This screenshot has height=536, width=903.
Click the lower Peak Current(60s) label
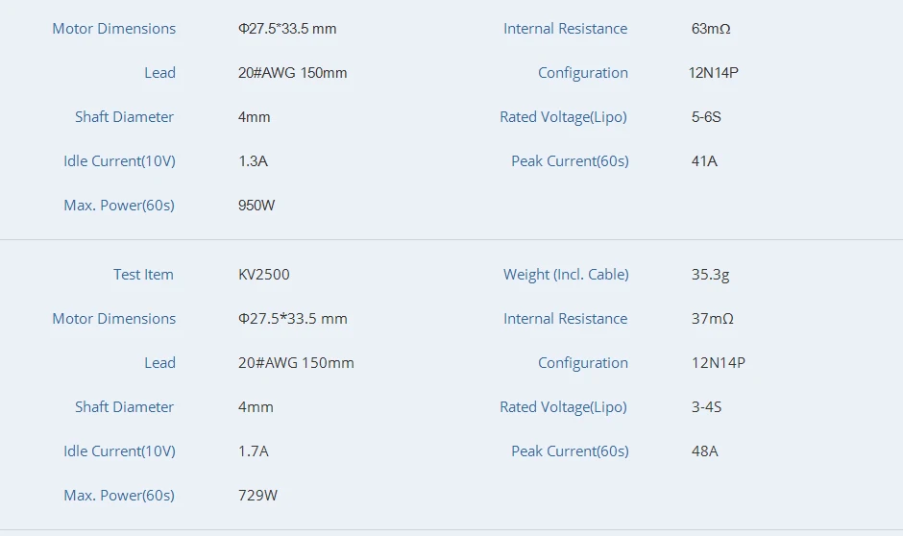[570, 451]
